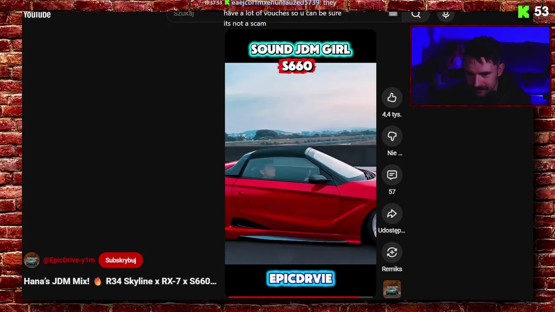
Task: Open comments icon showing 57
Action: pos(392,175)
